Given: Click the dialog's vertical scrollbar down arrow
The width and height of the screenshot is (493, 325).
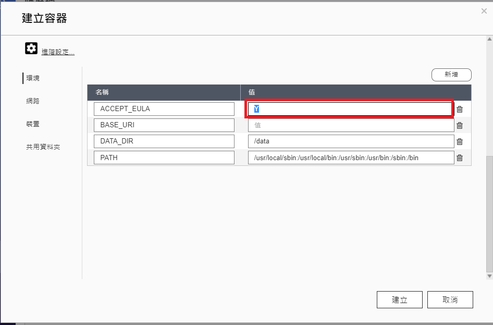Looking at the screenshot, I should click(489, 275).
